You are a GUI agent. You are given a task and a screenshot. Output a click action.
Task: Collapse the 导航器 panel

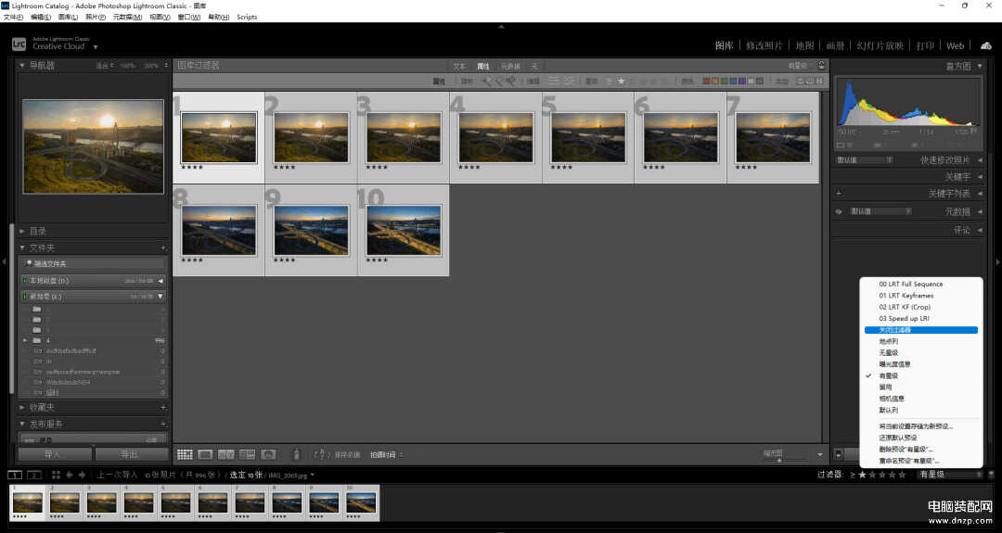point(22,65)
